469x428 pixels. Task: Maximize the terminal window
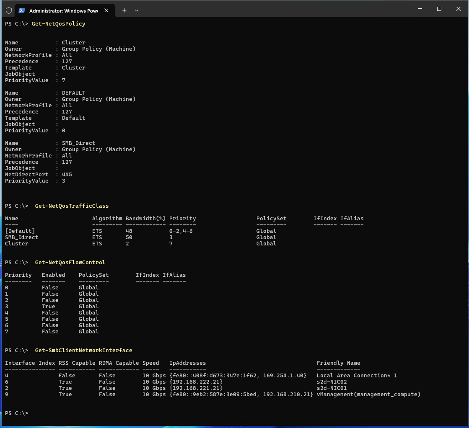439,9
